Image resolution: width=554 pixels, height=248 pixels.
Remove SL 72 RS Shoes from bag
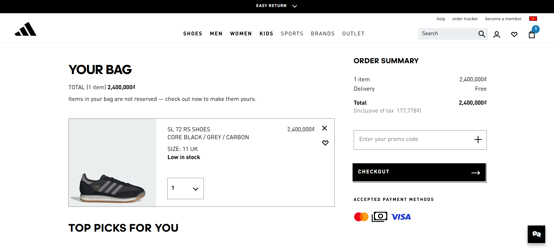point(324,128)
